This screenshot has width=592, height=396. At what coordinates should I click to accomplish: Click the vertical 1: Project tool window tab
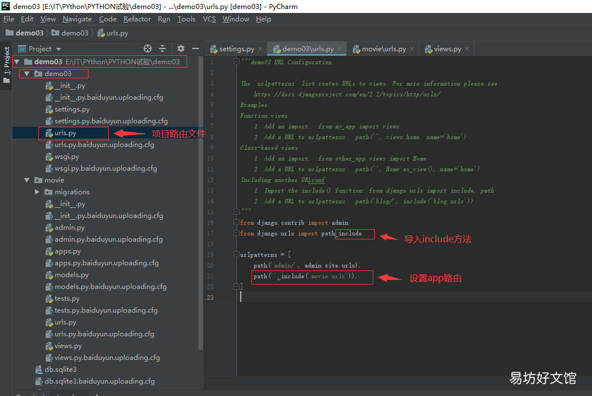pos(6,64)
